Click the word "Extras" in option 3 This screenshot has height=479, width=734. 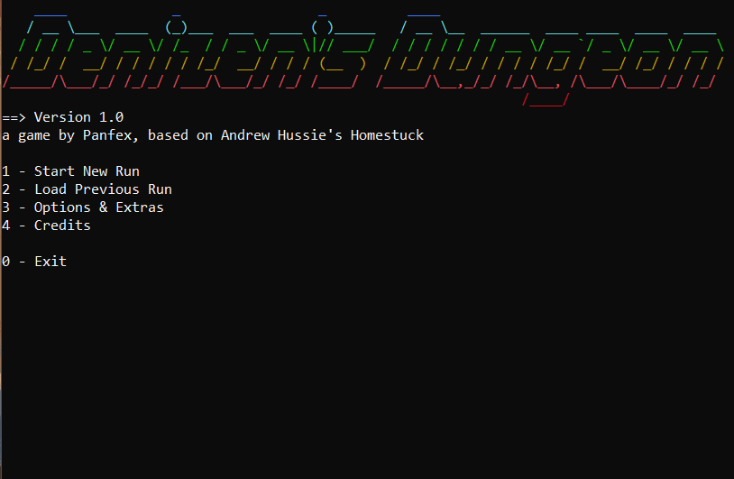pos(140,207)
